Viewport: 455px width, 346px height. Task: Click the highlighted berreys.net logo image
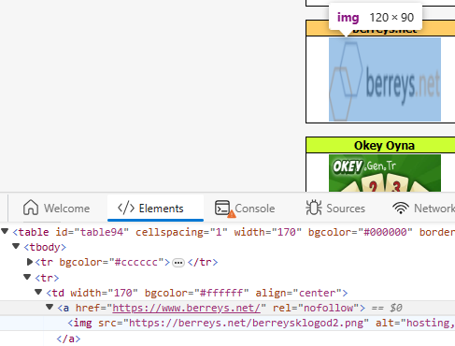point(385,79)
